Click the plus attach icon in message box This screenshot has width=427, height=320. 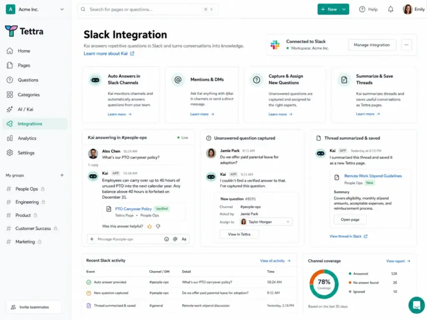pyautogui.click(x=92, y=239)
